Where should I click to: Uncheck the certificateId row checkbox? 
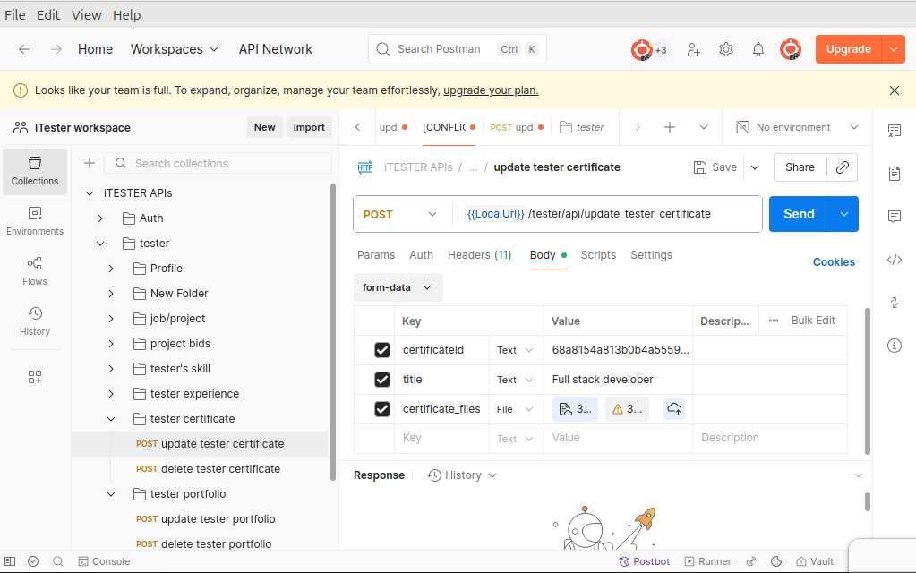382,350
